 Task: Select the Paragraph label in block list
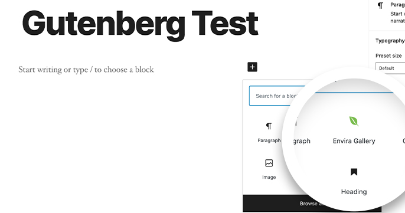pyautogui.click(x=269, y=140)
